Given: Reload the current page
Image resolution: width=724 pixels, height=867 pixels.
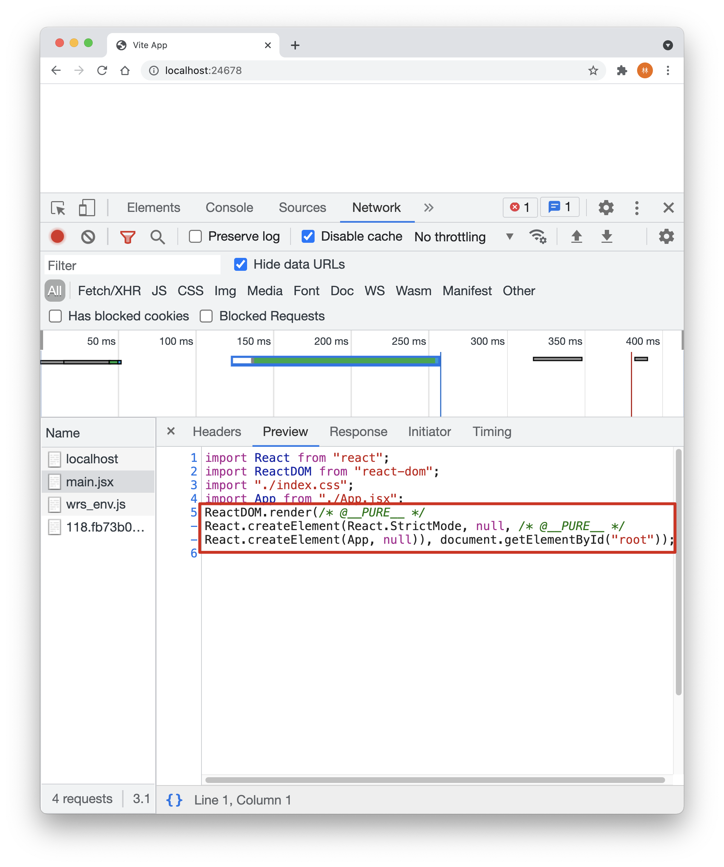Looking at the screenshot, I should click(102, 70).
